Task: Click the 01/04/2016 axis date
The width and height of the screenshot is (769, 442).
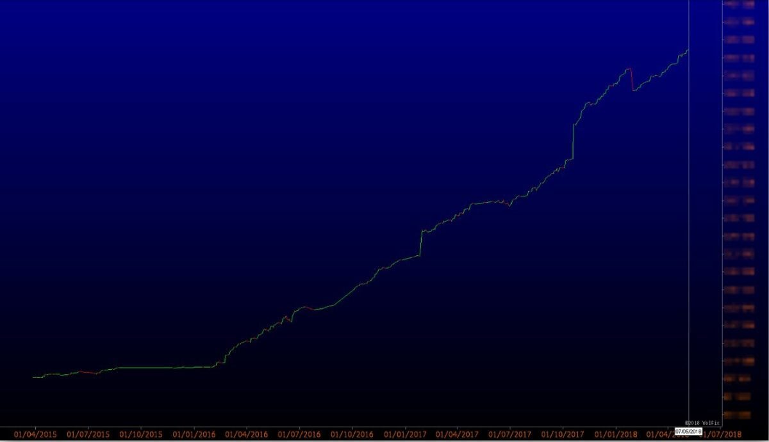Action: point(247,434)
